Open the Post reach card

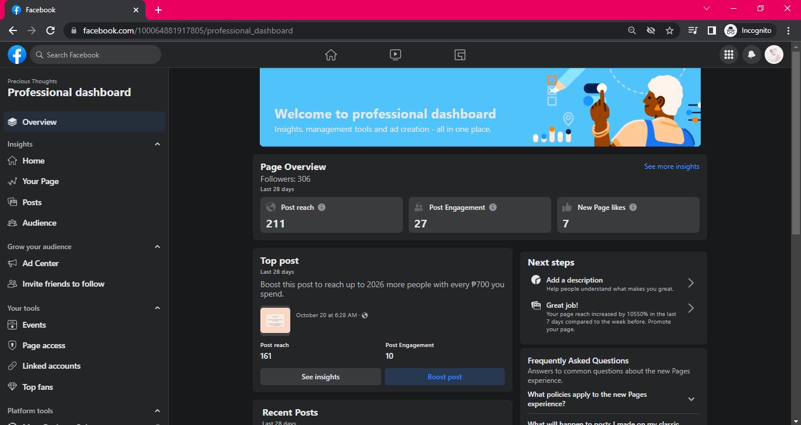331,215
